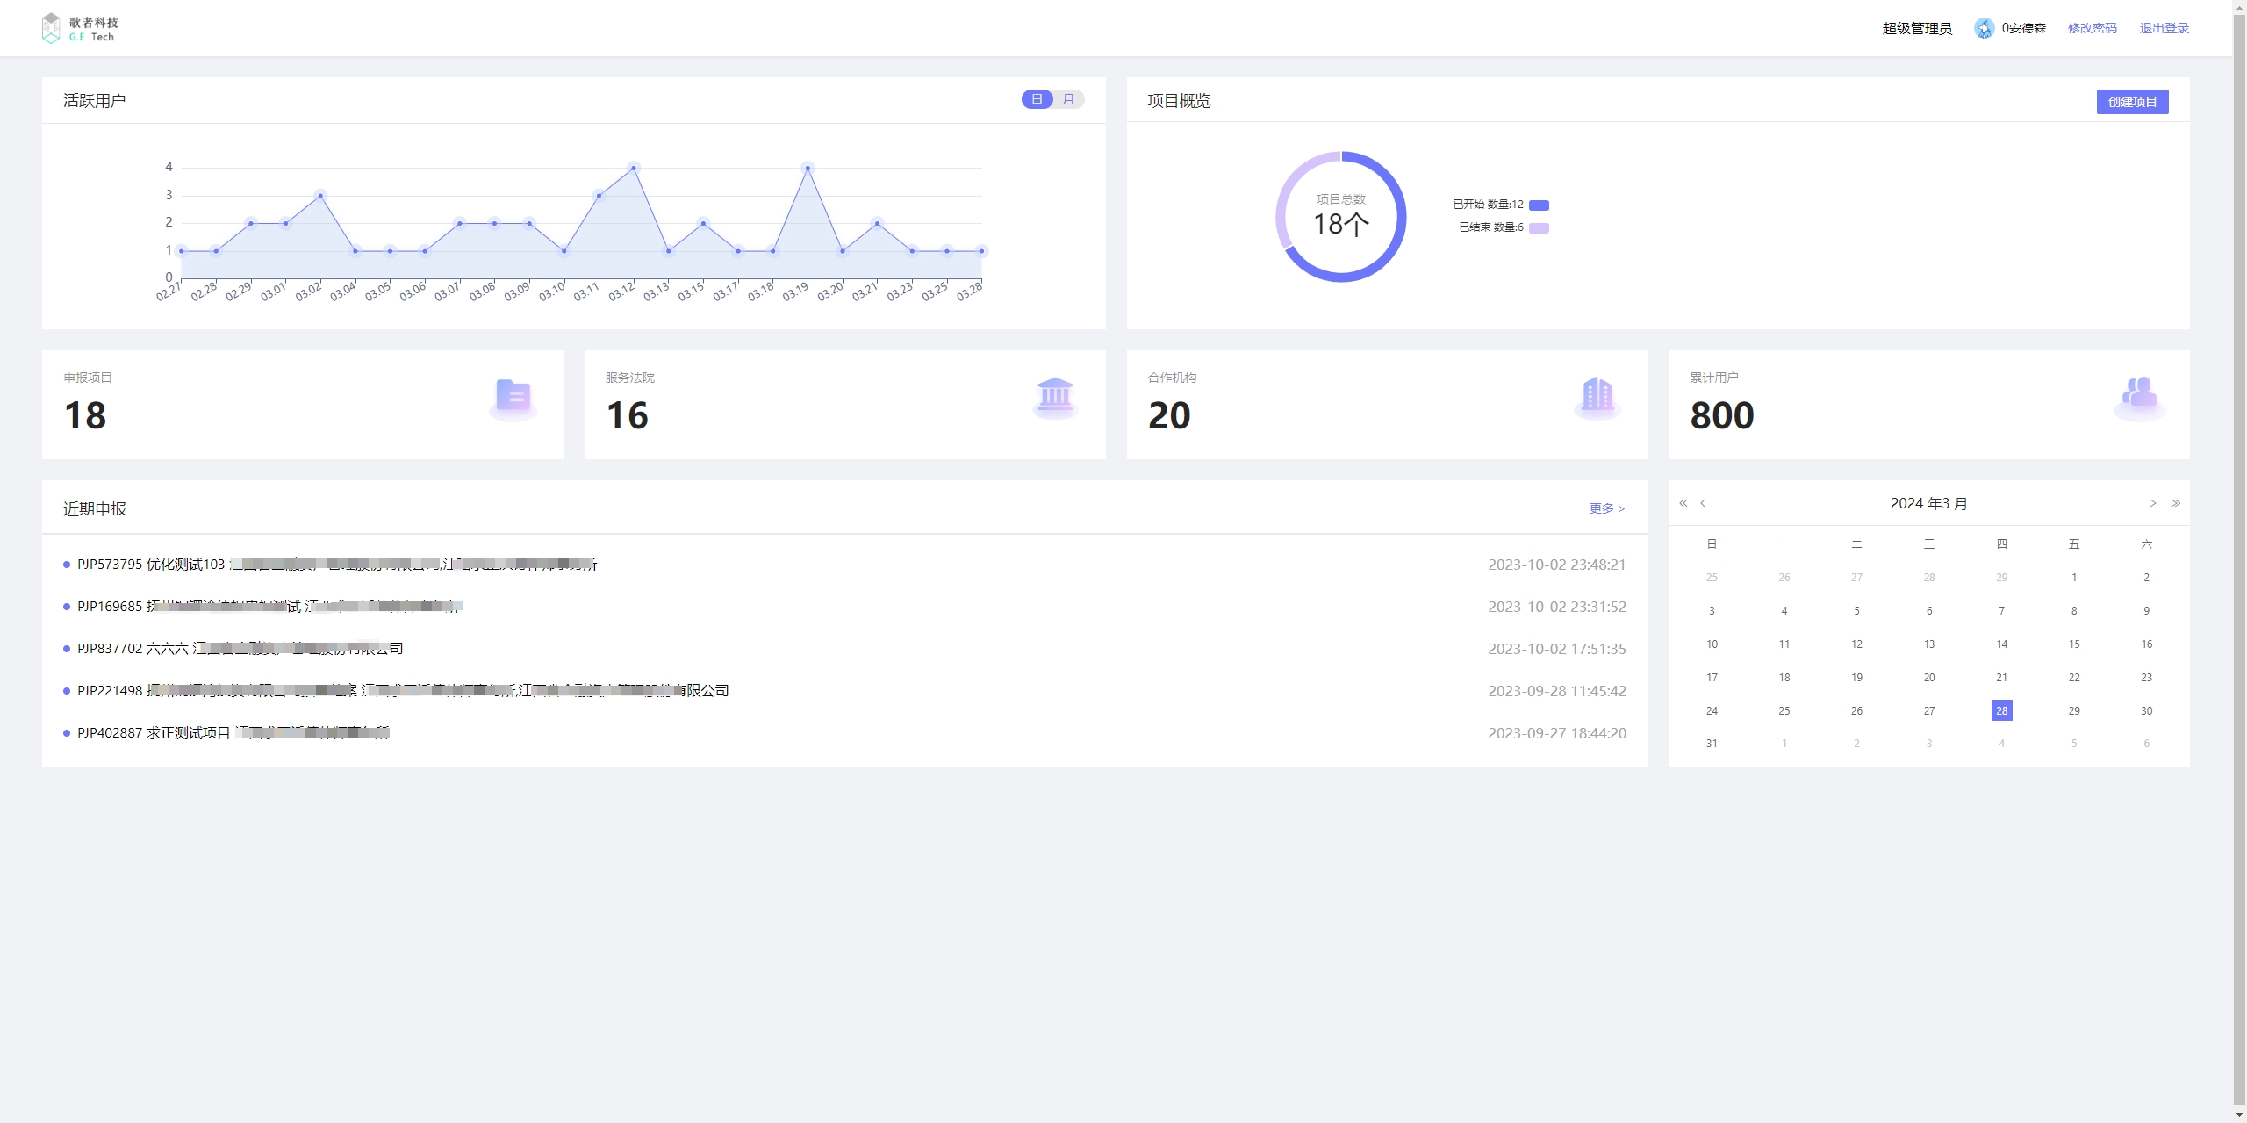Click the 歌者科技 G.E Tech logo

(80, 28)
